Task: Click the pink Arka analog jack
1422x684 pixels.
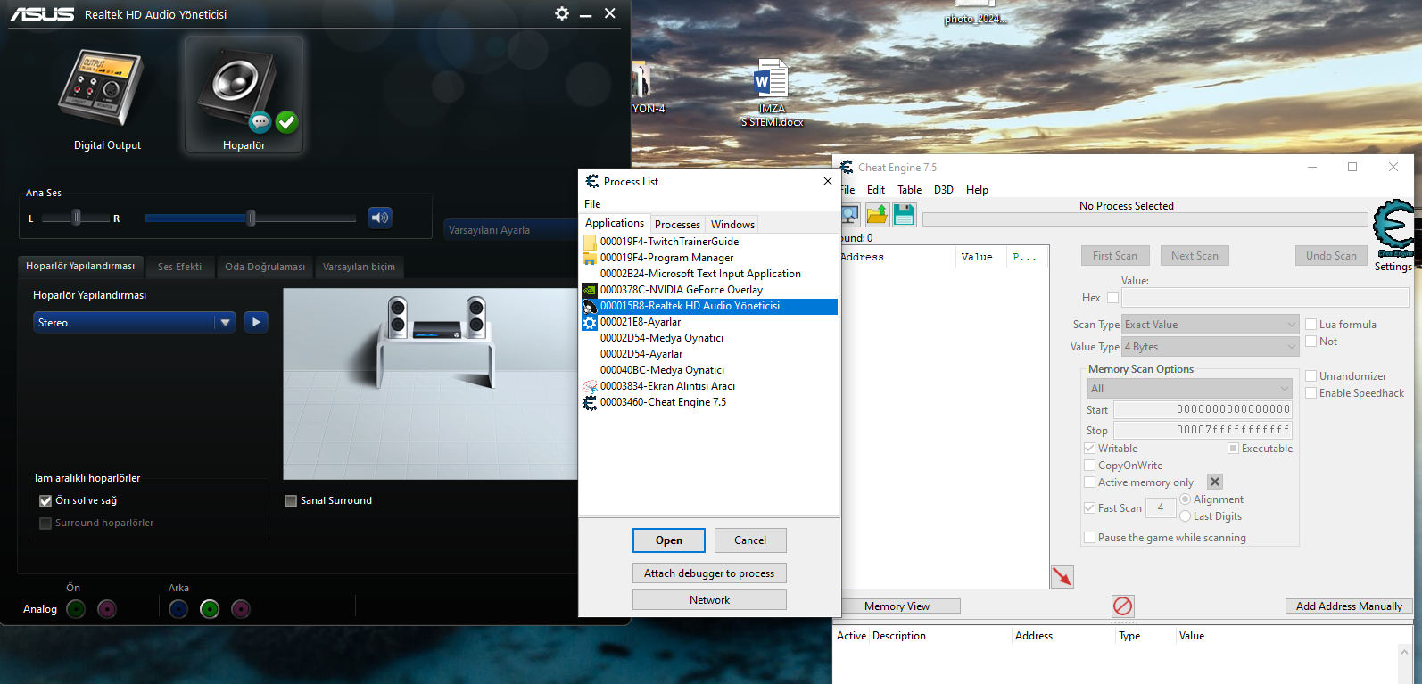Action: [x=241, y=609]
